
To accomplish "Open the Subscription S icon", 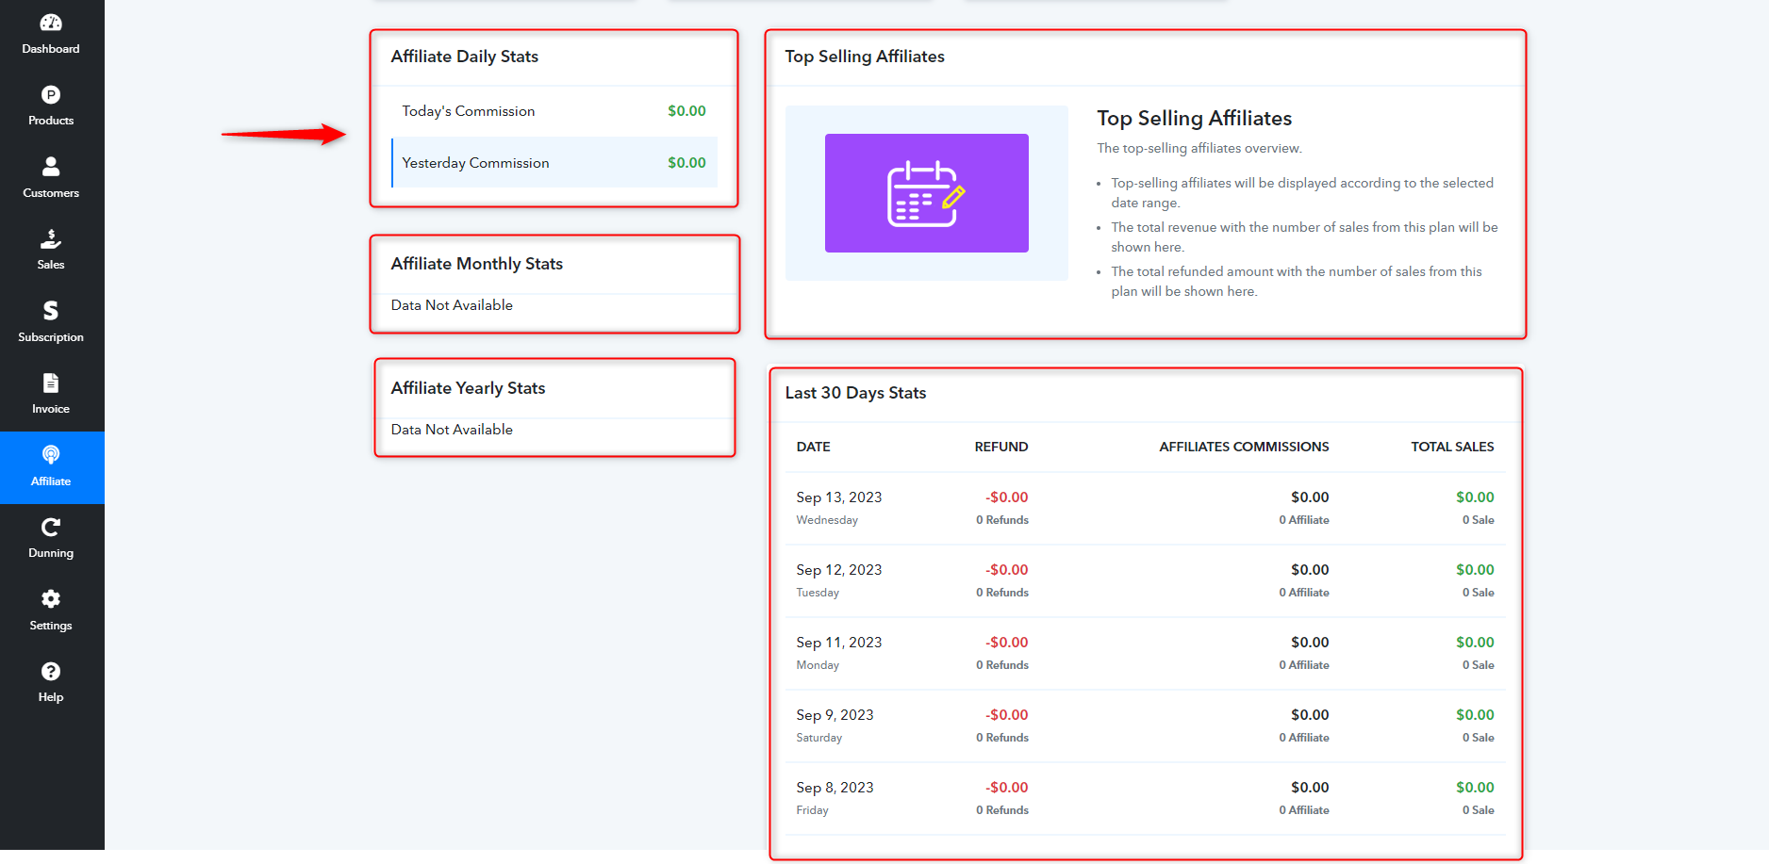I will pyautogui.click(x=51, y=311).
